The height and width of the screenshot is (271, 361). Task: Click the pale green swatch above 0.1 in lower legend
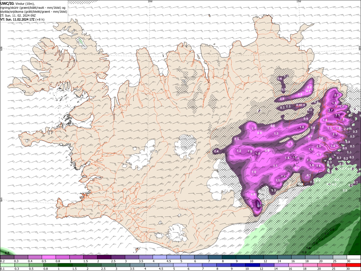tap(7, 265)
